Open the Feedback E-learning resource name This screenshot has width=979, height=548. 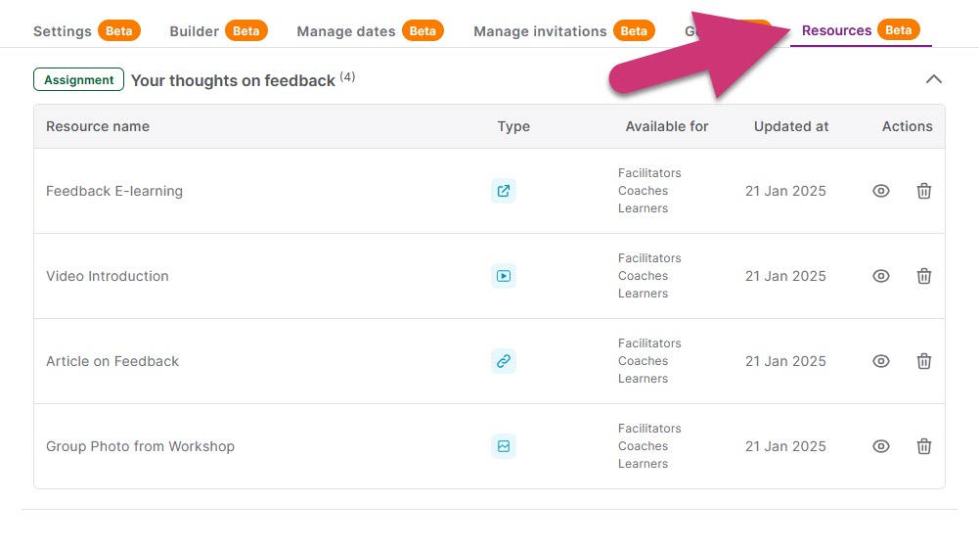tap(114, 191)
